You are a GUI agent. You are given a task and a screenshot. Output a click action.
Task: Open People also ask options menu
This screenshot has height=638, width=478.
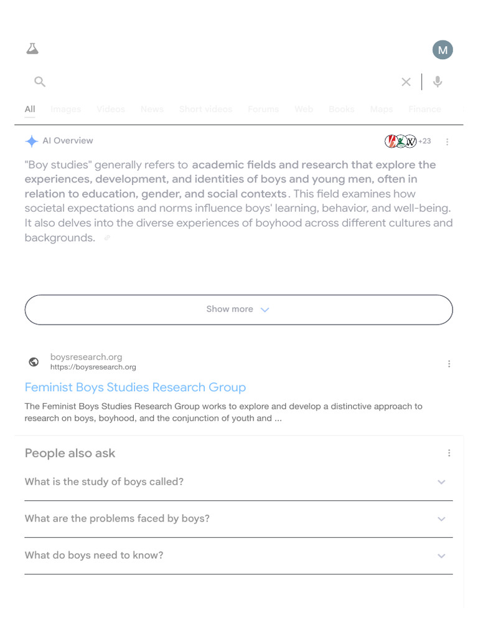449,454
